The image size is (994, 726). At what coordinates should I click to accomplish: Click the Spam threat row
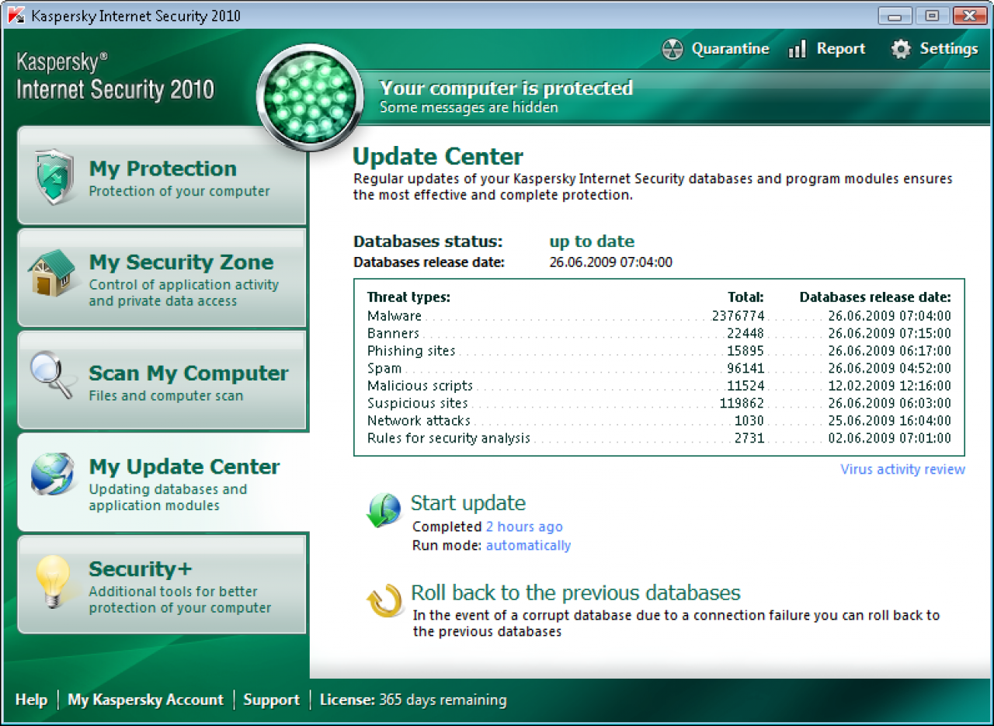659,368
